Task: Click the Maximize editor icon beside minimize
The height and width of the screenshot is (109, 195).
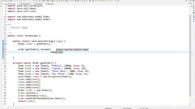Action: 191,3
